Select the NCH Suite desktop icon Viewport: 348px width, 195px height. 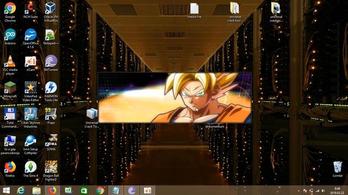click(30, 10)
